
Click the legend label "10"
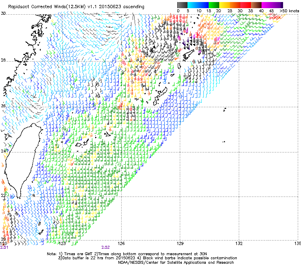coord(199,11)
